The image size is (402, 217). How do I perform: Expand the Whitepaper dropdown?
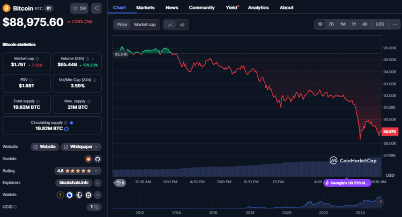click(97, 147)
